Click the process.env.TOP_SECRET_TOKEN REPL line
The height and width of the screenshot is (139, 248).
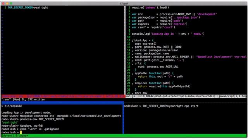click(x=33, y=119)
